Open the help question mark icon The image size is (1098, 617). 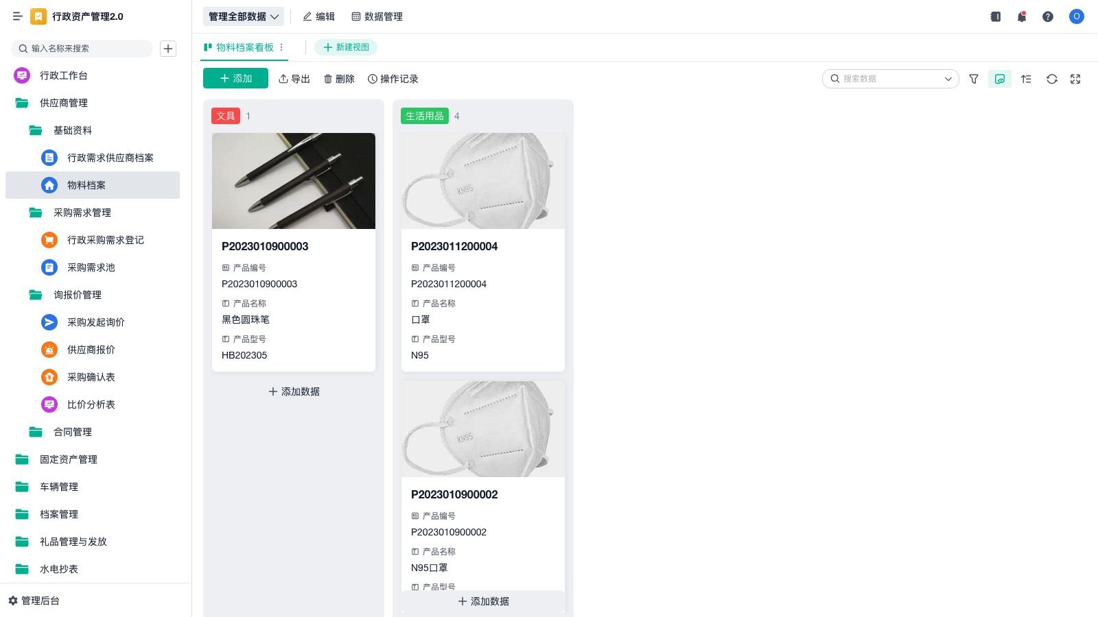coord(1048,16)
